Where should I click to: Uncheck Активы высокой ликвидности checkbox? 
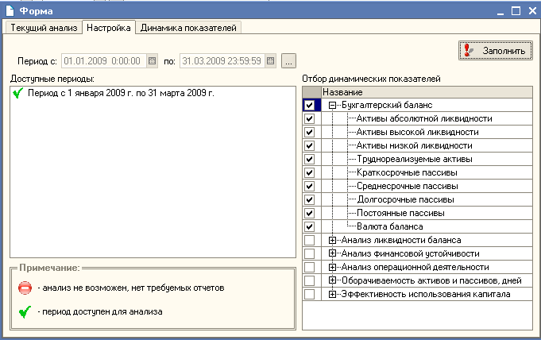[310, 132]
